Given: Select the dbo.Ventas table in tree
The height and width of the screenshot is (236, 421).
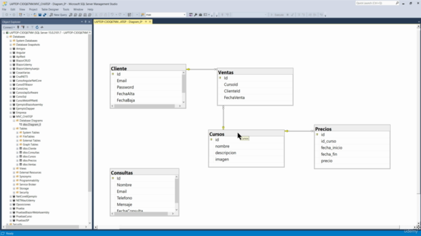Looking at the screenshot, I should tap(29, 165).
